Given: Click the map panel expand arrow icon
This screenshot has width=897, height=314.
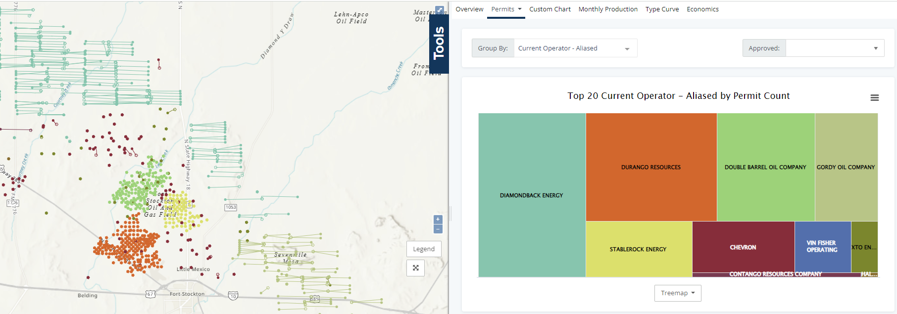Looking at the screenshot, I should [x=439, y=10].
